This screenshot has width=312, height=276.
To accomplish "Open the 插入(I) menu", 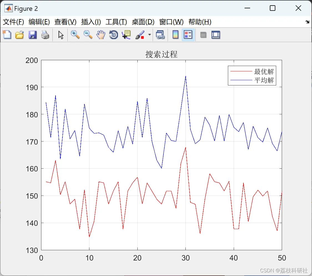I will 91,22.
